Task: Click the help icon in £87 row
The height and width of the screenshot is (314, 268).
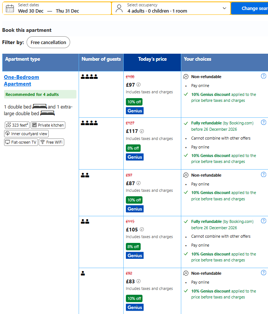Action: click(264, 175)
